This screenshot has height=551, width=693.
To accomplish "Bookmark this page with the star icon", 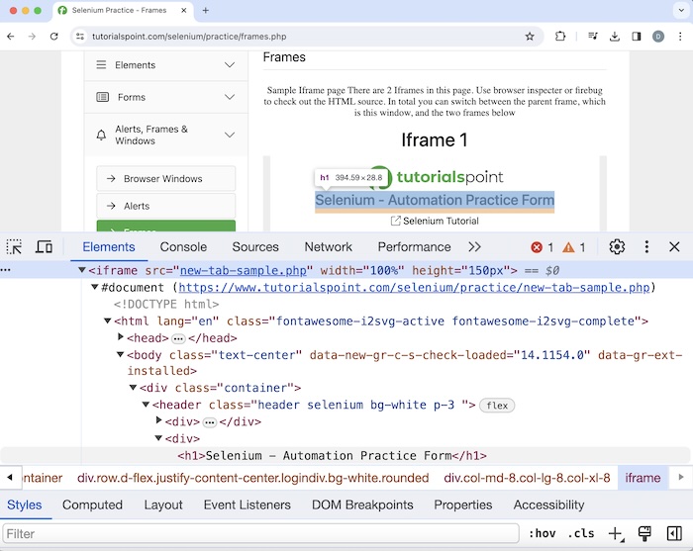I will 530,37.
